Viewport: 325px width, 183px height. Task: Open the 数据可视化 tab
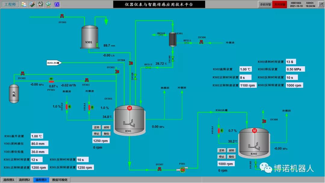[x=60, y=180]
